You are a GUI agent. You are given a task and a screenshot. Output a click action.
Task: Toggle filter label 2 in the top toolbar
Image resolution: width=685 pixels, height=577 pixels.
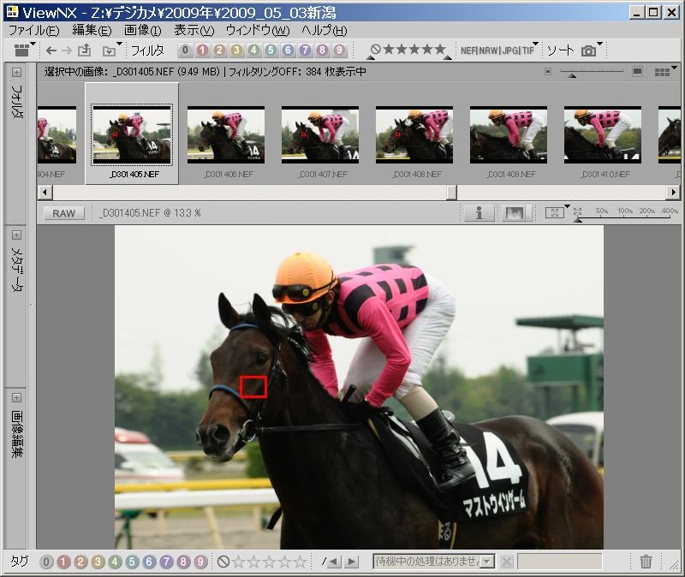(x=219, y=51)
